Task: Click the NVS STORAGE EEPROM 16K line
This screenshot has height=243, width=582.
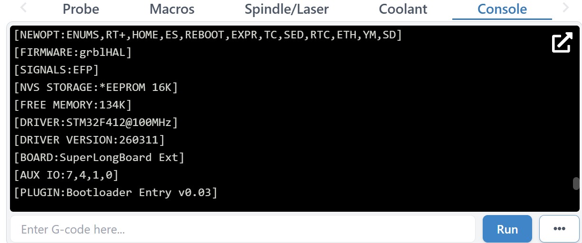Action: click(95, 87)
